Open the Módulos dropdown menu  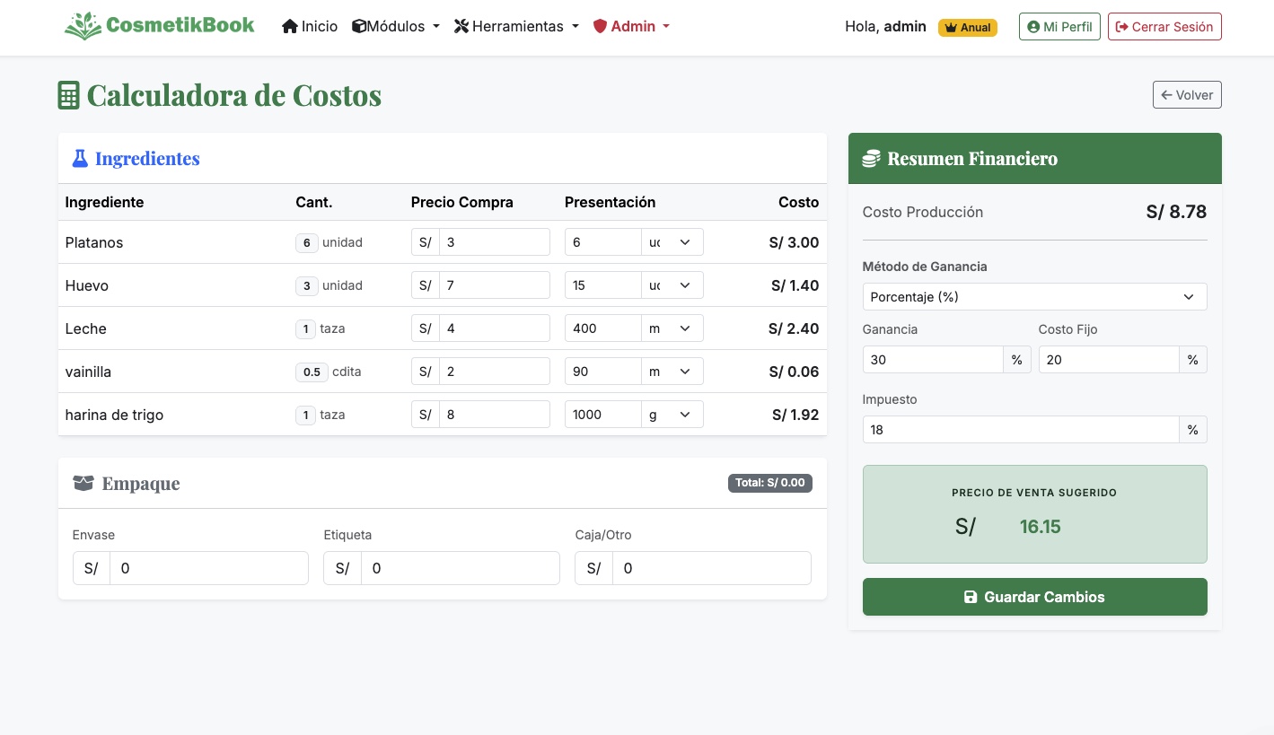click(x=396, y=27)
